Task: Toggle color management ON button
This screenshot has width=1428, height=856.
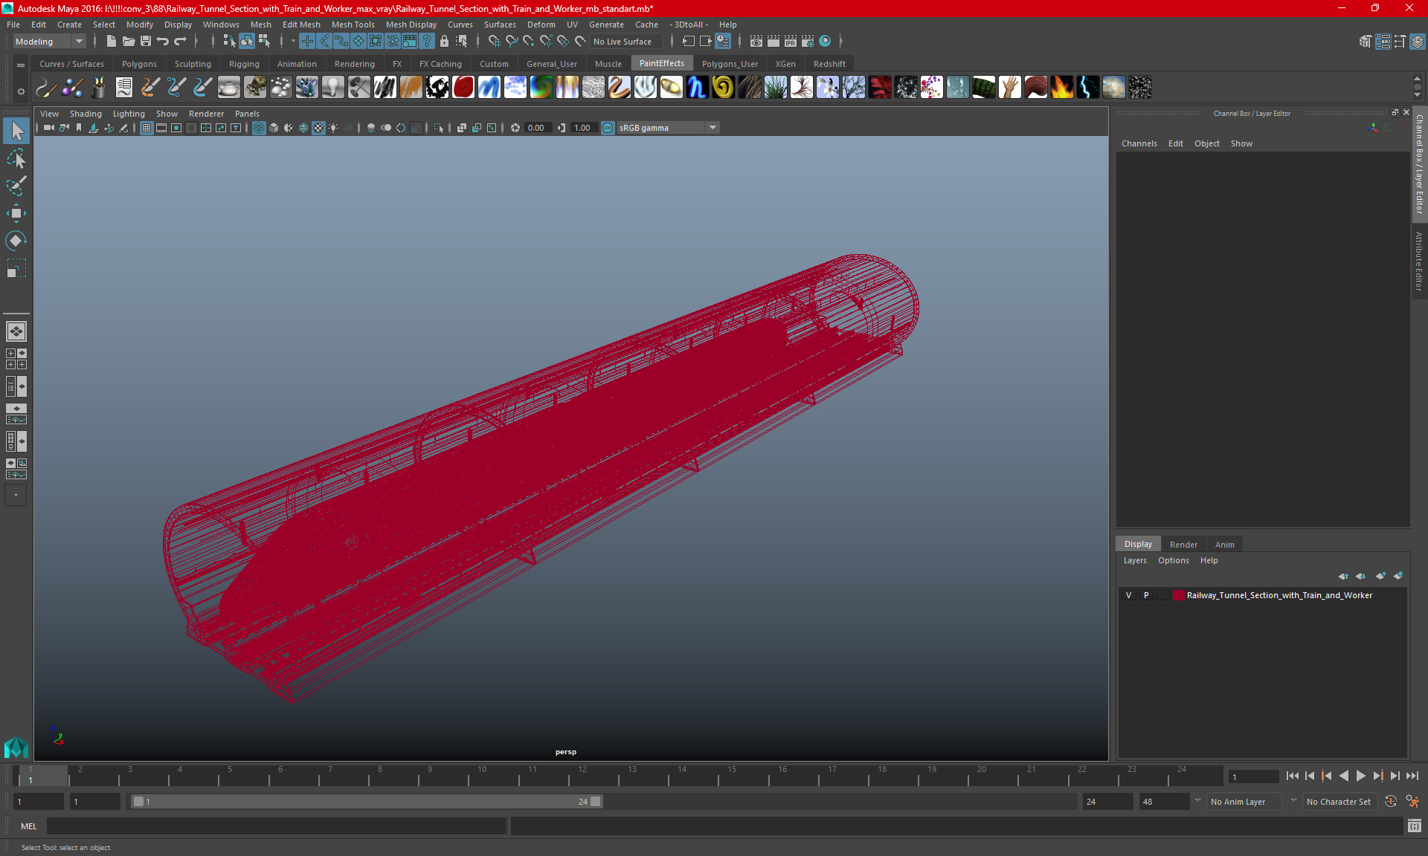Action: tap(608, 128)
